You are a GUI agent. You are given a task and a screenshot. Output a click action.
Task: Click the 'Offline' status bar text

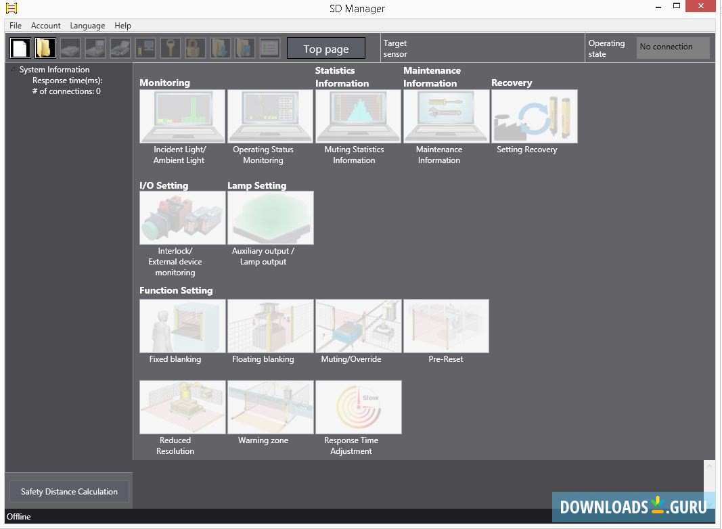(18, 517)
